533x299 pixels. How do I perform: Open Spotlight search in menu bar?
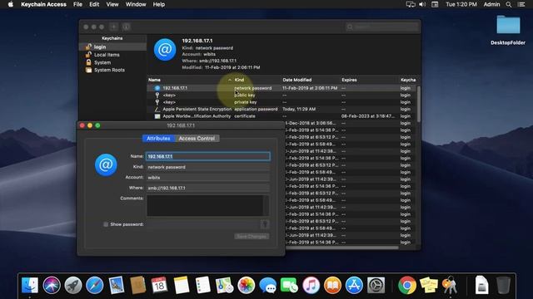tap(509, 4)
